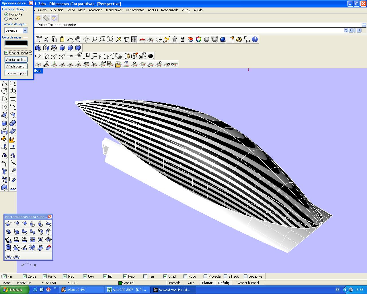Select the Text object tool

4,172
